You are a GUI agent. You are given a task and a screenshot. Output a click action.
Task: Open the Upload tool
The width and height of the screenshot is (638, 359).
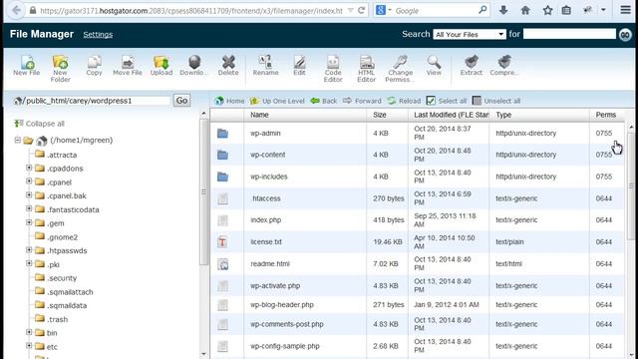click(x=161, y=66)
